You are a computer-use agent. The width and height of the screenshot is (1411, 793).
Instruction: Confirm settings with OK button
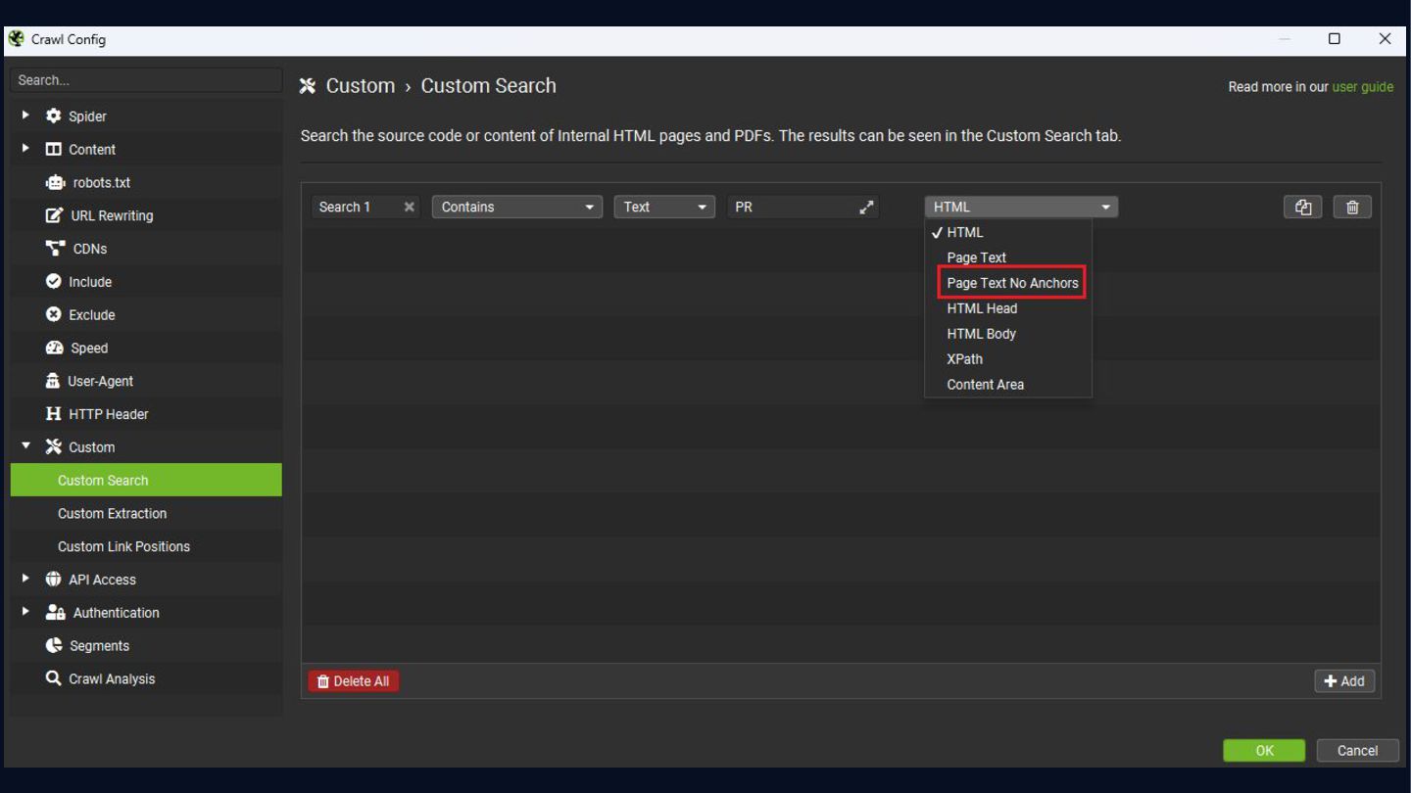[1264, 751]
